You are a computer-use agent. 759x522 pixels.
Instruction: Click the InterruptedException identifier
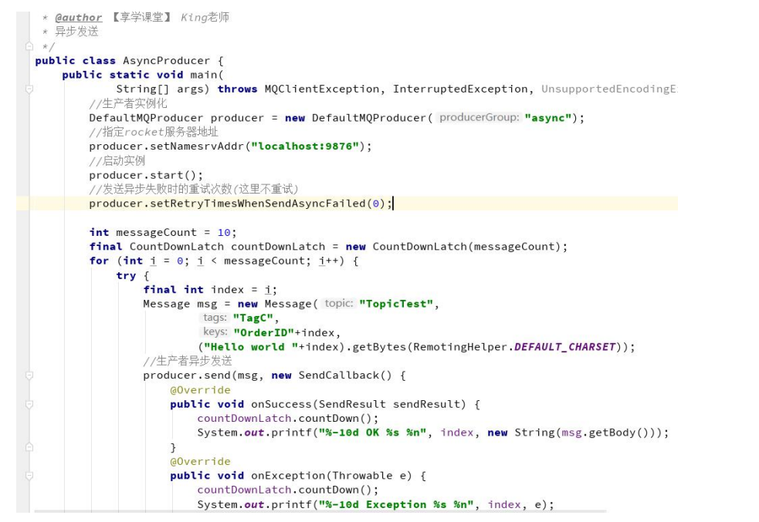point(460,89)
